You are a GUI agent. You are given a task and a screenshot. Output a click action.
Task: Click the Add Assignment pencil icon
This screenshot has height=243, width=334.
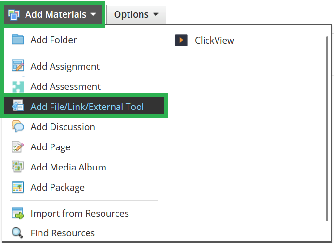(17, 65)
